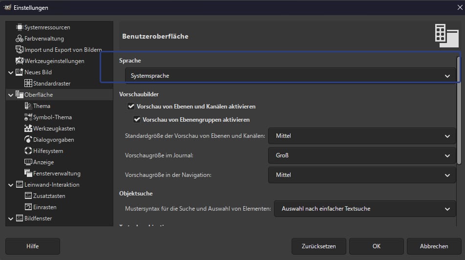
Task: Click the Werkzeugeinstellungen icon
Action: click(x=19, y=61)
